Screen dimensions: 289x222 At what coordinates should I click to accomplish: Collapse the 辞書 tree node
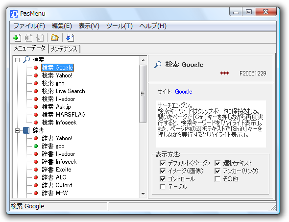pos(17,130)
